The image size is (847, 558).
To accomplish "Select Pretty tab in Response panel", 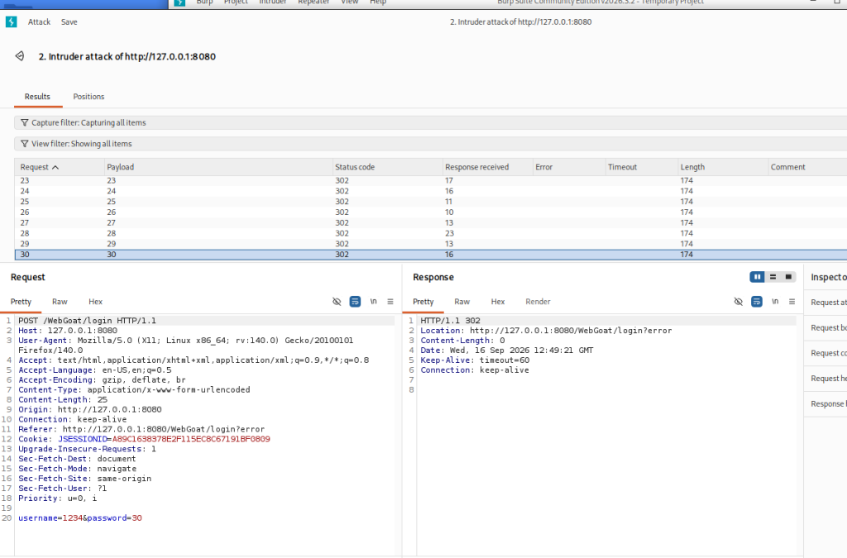I will (423, 302).
